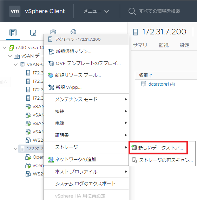The width and height of the screenshot is (197, 200).
Task: Sort by the 名前 column header
Action: tap(143, 75)
